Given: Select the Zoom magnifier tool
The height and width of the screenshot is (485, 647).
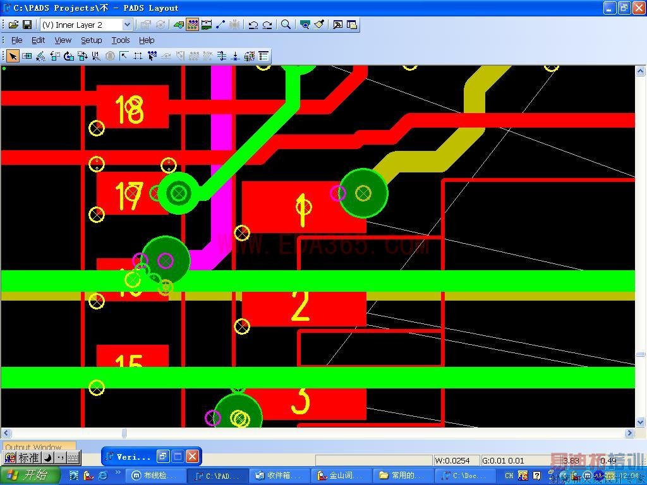Looking at the screenshot, I should (286, 25).
